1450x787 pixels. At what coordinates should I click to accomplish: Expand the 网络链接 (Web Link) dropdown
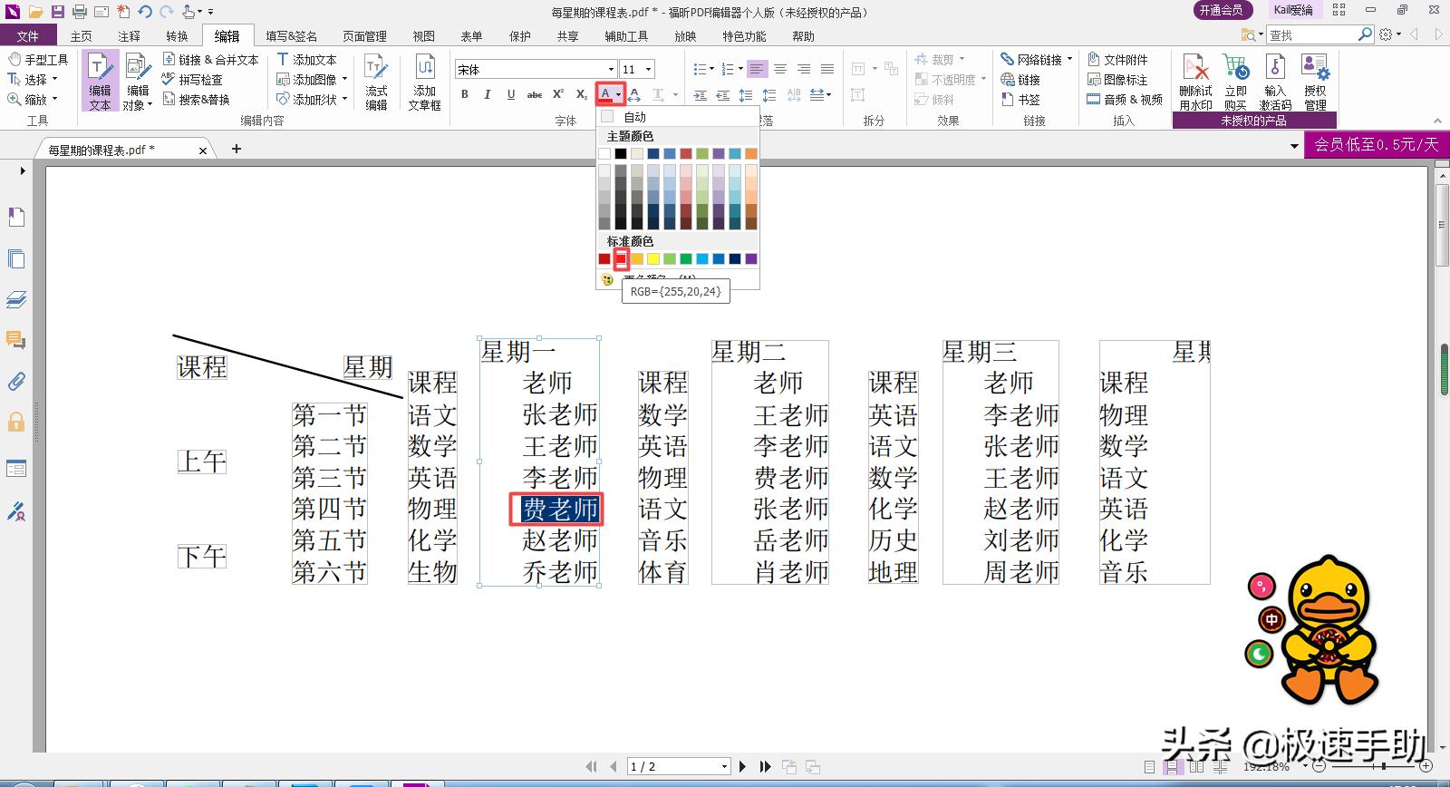pos(1070,60)
